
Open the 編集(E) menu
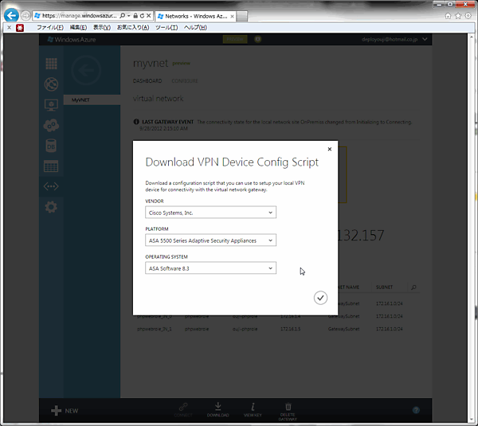tap(78, 27)
